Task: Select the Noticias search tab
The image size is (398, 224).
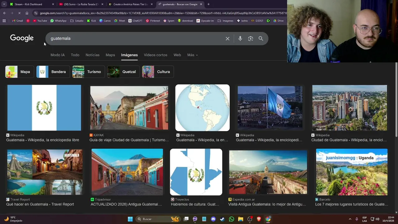Action: (x=92, y=55)
